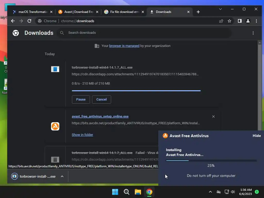264x198 pixels.
Task: Bookmark this tab with the star icon
Action: tap(229, 21)
